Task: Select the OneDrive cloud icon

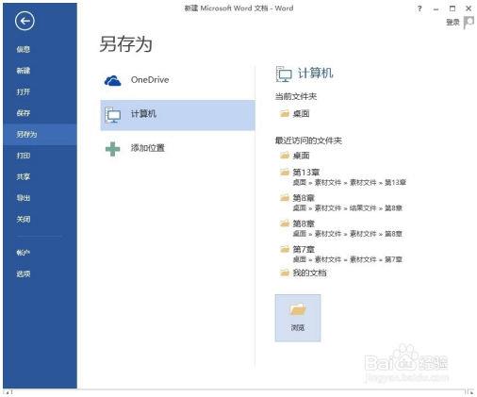Action: (x=112, y=80)
